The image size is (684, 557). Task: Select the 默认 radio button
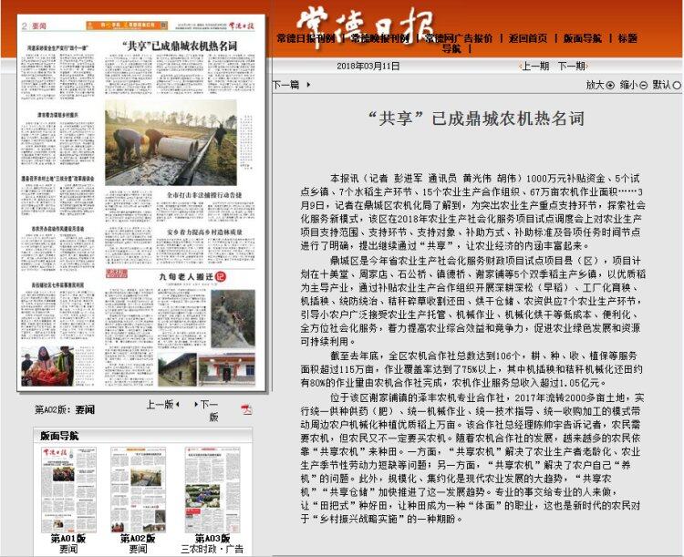[677, 85]
